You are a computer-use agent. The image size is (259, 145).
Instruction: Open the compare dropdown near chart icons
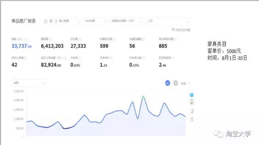[x=185, y=83]
